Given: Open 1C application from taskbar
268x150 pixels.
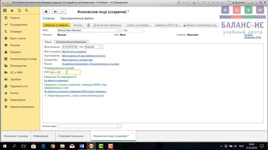Looking at the screenshot, I should coord(91,146).
